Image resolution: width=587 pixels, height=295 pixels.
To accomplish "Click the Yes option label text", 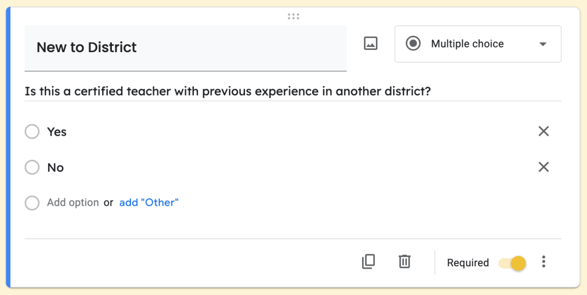I will pos(57,132).
